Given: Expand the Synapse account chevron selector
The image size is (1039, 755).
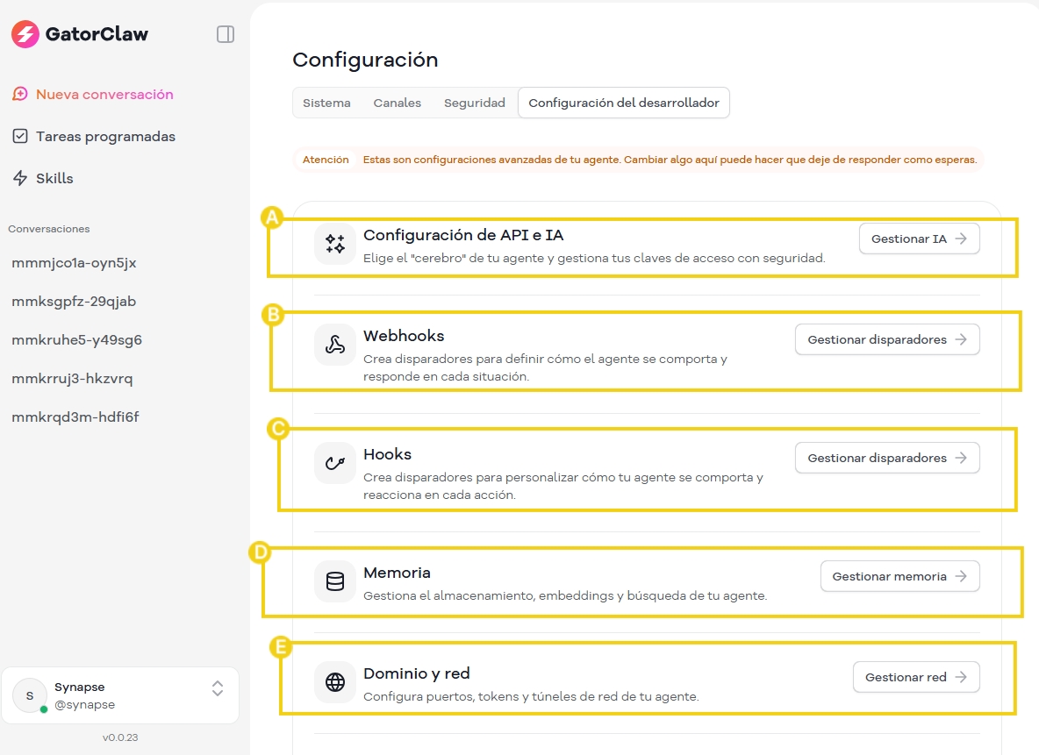Looking at the screenshot, I should [217, 690].
